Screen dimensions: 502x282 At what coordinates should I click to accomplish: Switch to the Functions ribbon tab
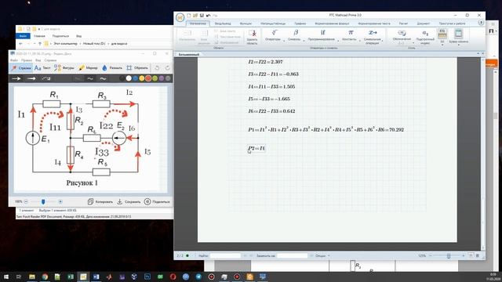pyautogui.click(x=246, y=23)
